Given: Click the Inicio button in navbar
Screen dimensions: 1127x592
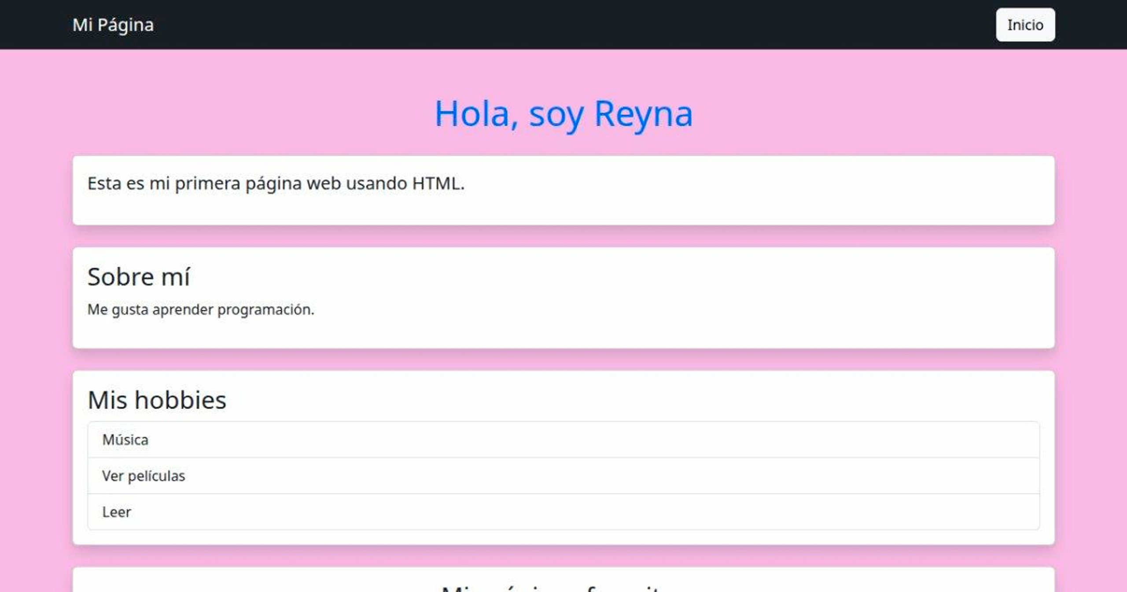Looking at the screenshot, I should (x=1025, y=25).
